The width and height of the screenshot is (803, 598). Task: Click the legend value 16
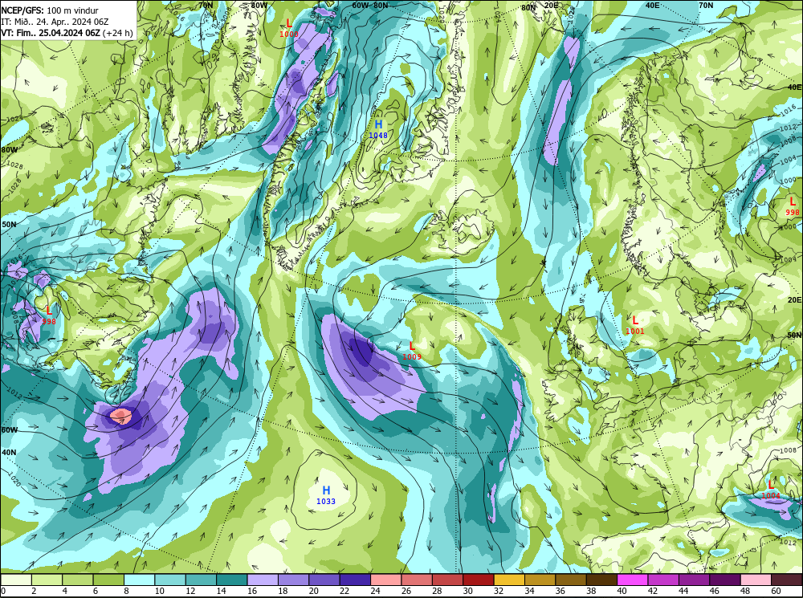click(x=251, y=592)
